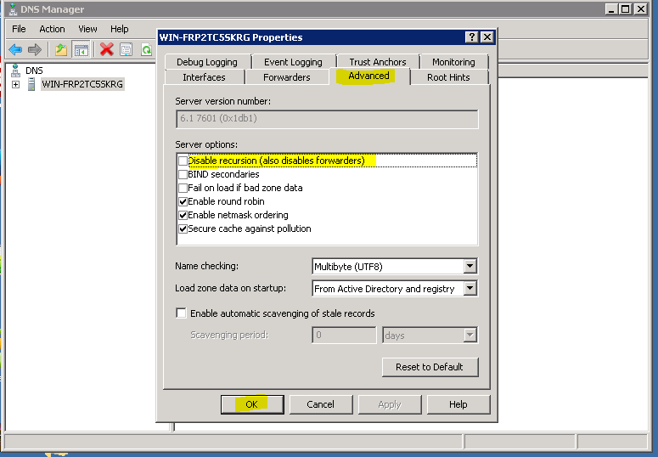Viewport: 658px width, 457px height.
Task: Open the Name checking dropdown
Action: (x=470, y=267)
